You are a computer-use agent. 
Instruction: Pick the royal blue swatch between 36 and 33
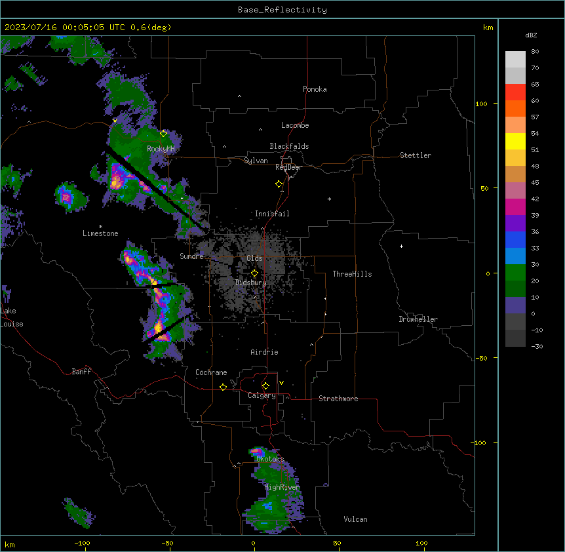tap(515, 239)
